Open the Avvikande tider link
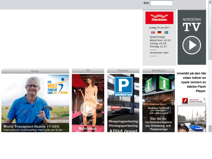 click(159, 53)
